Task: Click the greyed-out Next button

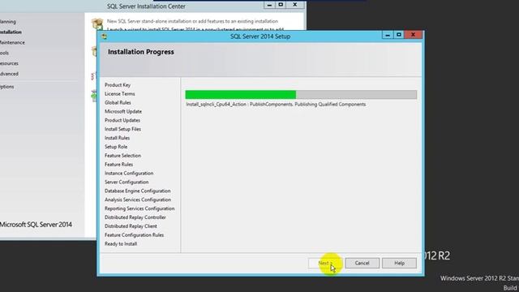Action: 325,263
